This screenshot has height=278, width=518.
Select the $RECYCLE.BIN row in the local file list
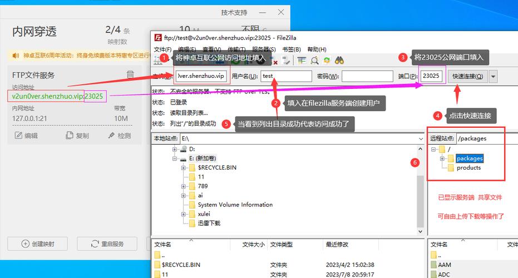288,265
